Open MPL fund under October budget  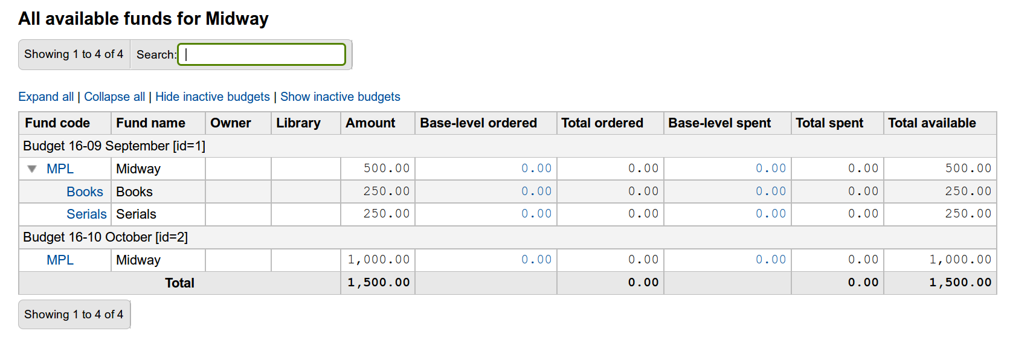60,260
